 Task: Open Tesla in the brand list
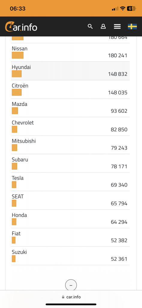click(70, 182)
